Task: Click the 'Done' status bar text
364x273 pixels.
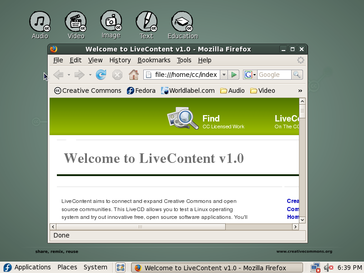Action: pyautogui.click(x=61, y=235)
